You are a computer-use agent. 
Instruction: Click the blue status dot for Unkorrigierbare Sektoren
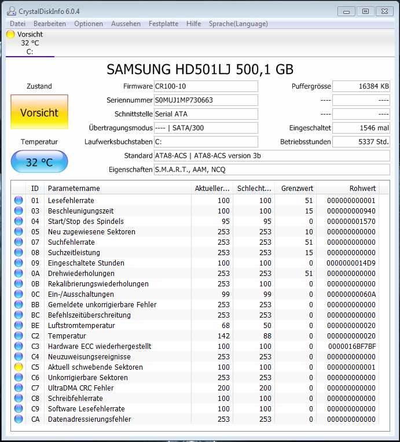point(19,377)
